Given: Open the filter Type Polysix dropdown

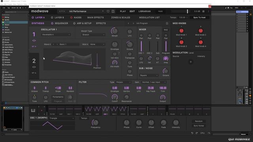Looking at the screenshot, I should point(123,82).
